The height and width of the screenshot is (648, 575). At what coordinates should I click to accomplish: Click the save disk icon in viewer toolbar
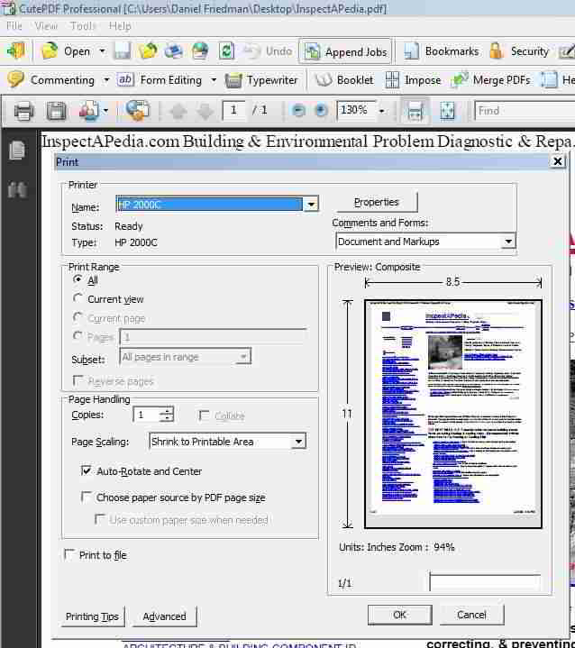click(56, 111)
